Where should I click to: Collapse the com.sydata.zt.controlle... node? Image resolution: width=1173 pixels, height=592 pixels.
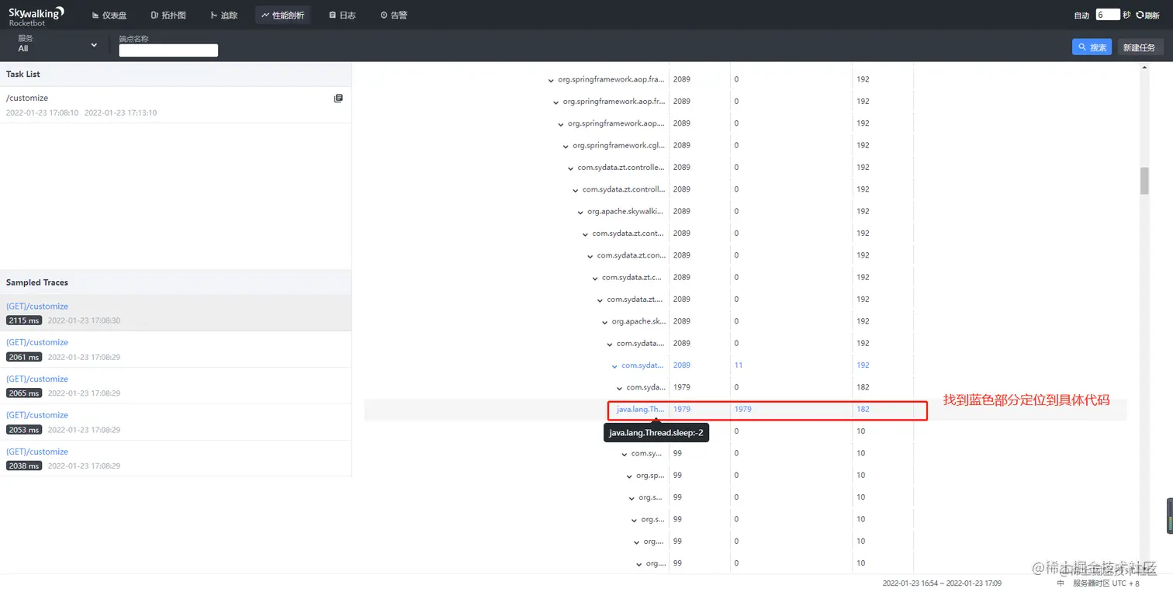click(570, 168)
